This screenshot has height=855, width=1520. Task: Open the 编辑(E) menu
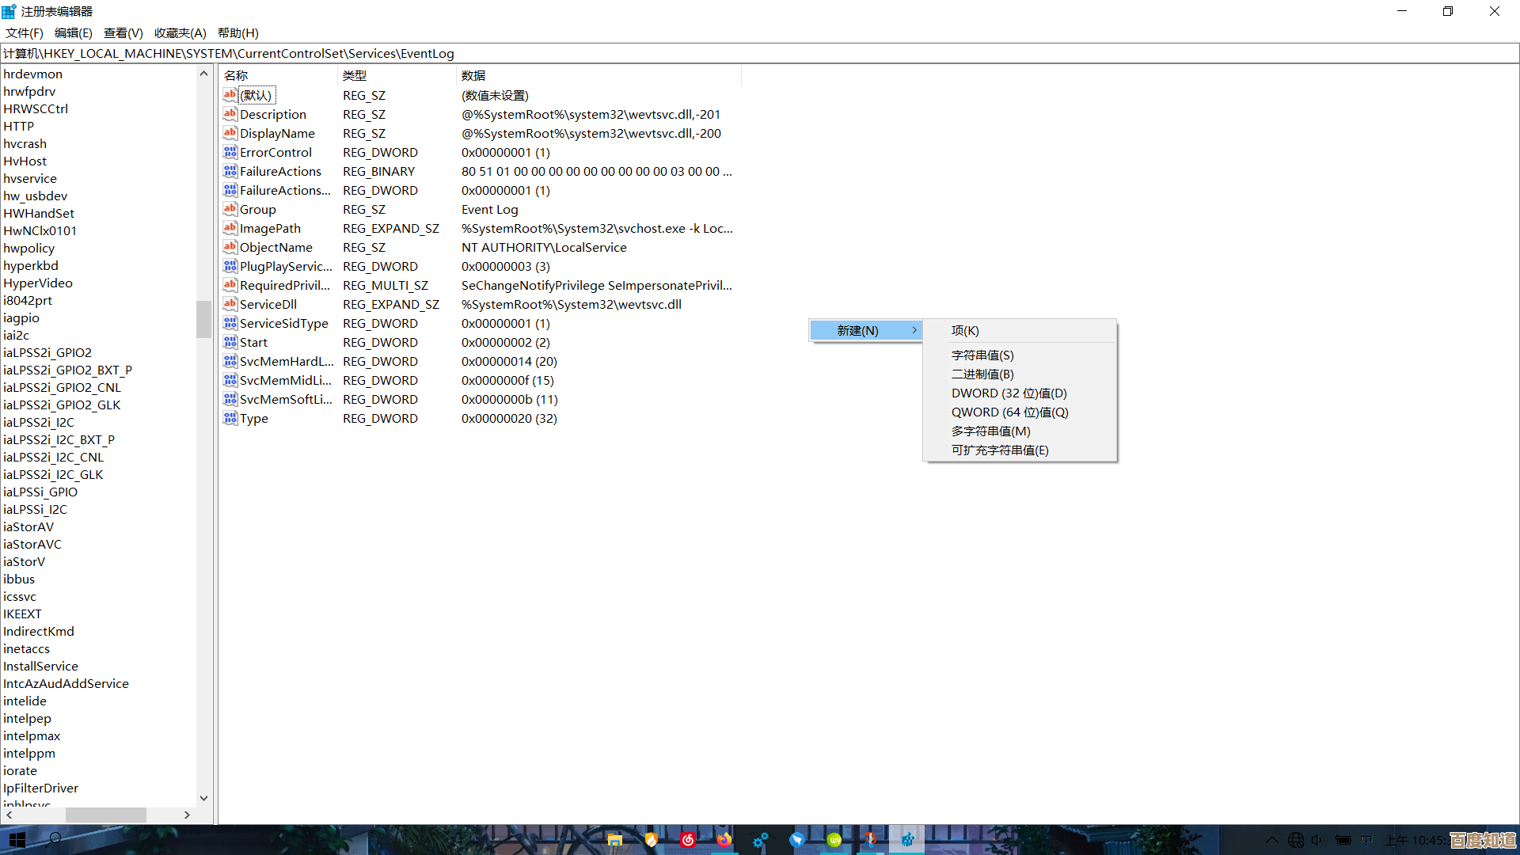[73, 32]
